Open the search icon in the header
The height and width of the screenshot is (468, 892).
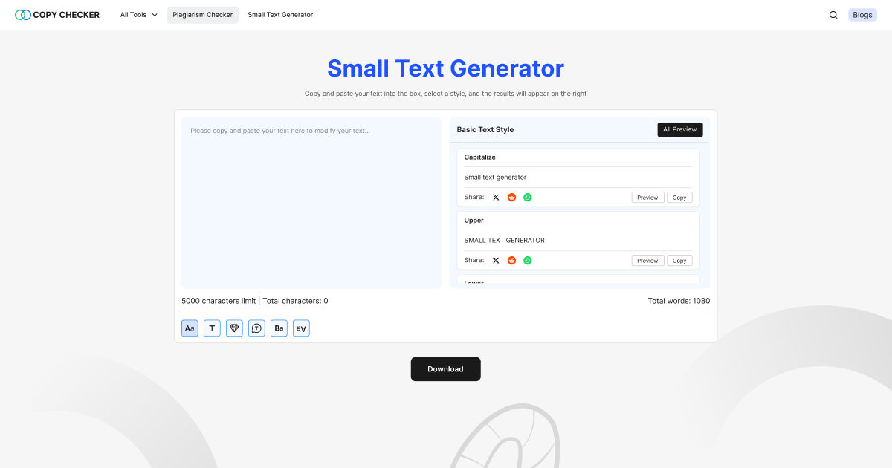(x=833, y=14)
